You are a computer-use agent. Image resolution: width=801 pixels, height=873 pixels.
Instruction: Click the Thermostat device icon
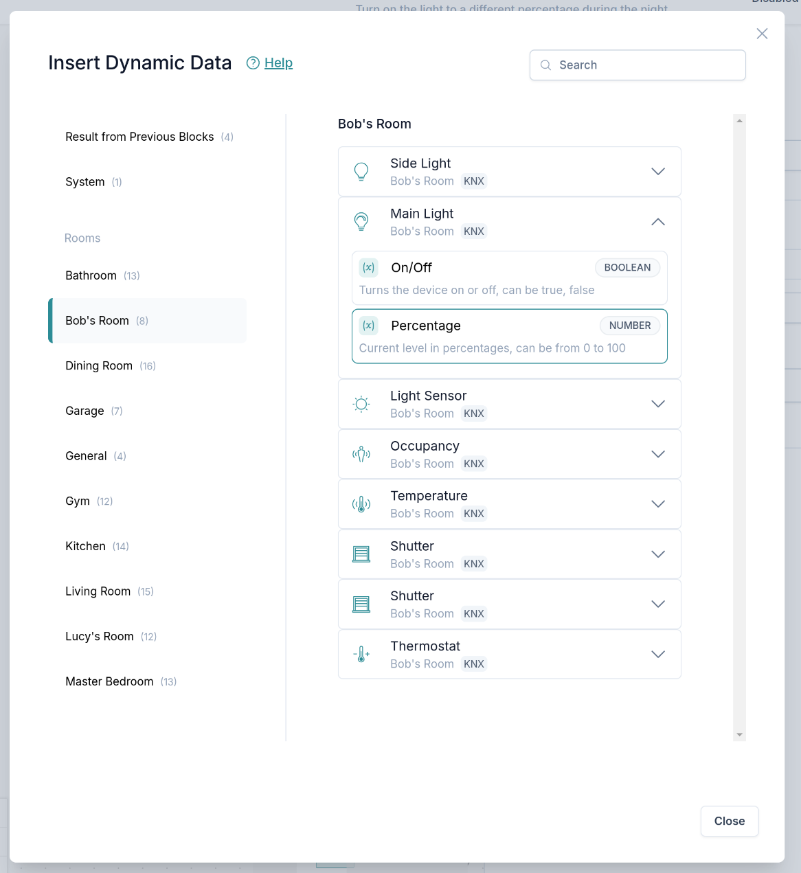click(361, 655)
